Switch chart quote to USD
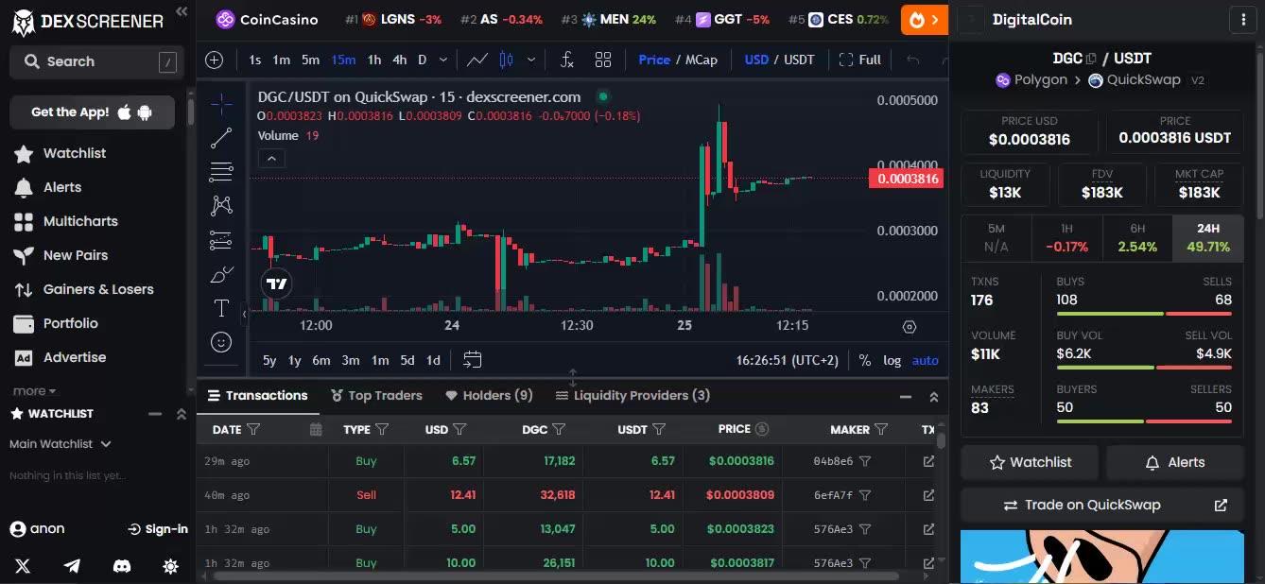This screenshot has width=1265, height=584. tap(756, 60)
